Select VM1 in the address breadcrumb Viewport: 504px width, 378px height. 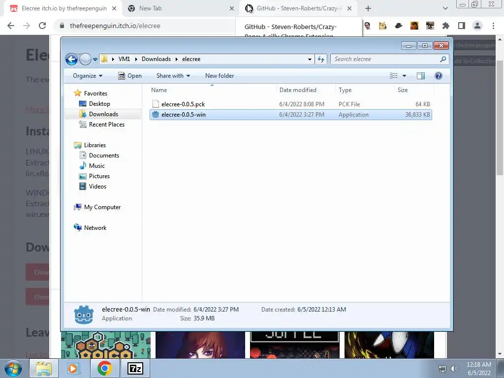(124, 59)
